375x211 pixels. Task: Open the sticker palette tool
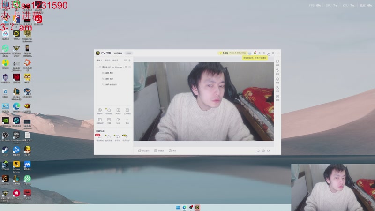pyautogui.click(x=118, y=121)
